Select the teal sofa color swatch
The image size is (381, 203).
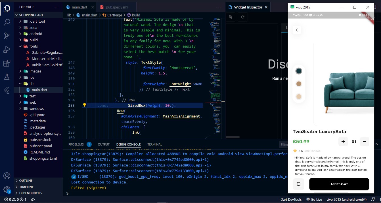pos(299,71)
